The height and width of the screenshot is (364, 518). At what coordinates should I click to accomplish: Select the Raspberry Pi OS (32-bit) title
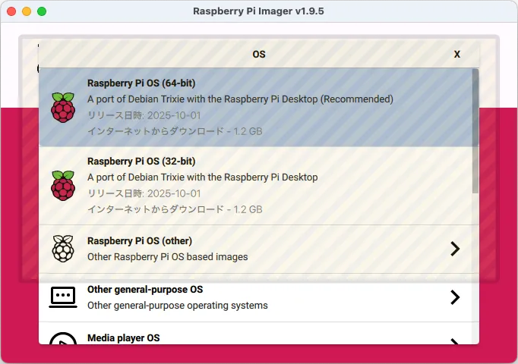tap(141, 162)
